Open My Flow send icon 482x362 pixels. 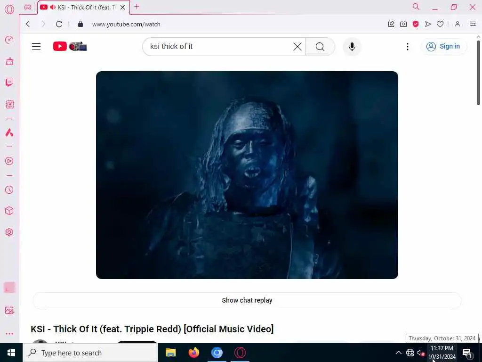pos(428,24)
